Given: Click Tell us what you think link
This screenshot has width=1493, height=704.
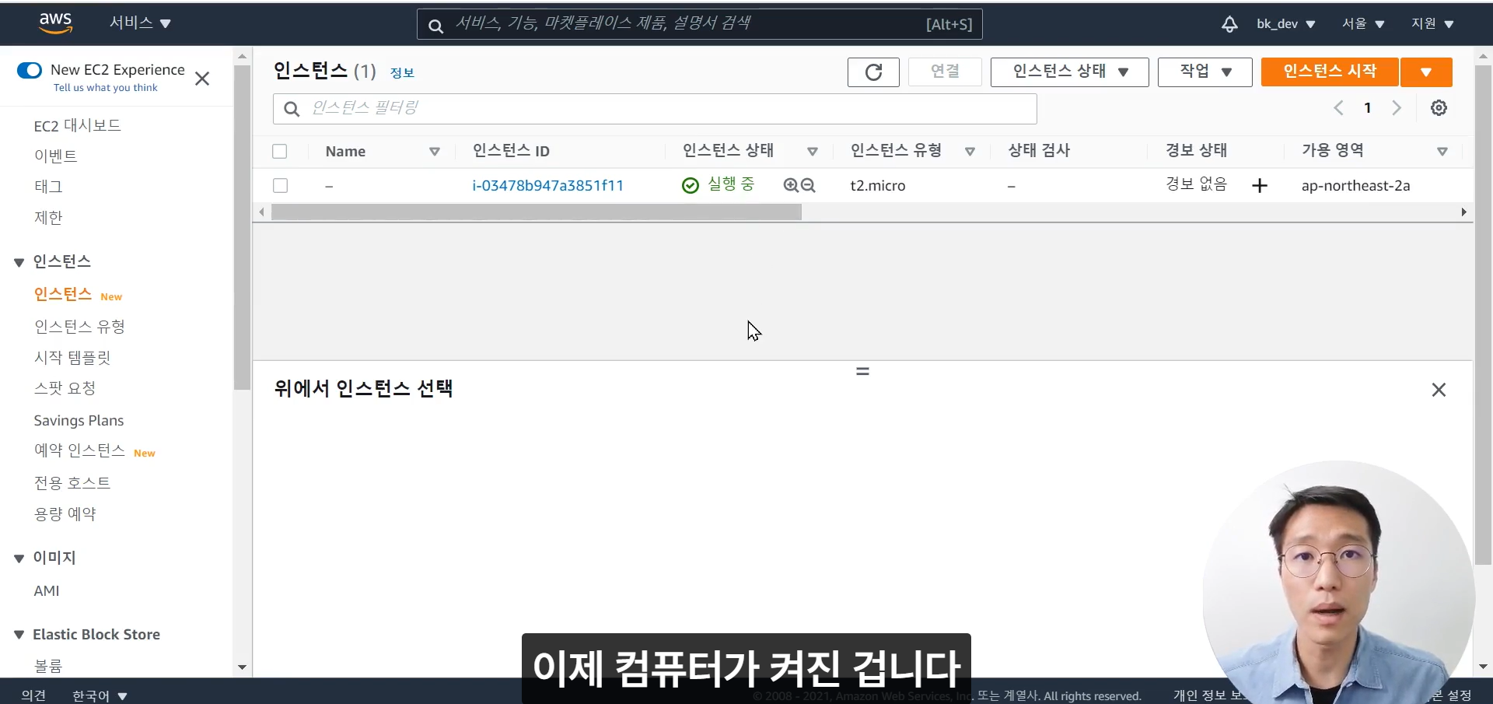Looking at the screenshot, I should click(x=106, y=88).
